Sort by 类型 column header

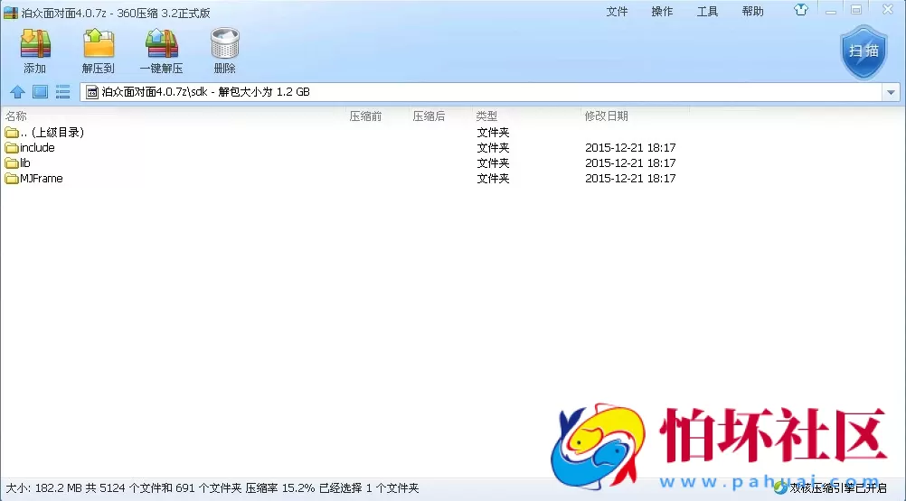point(486,116)
